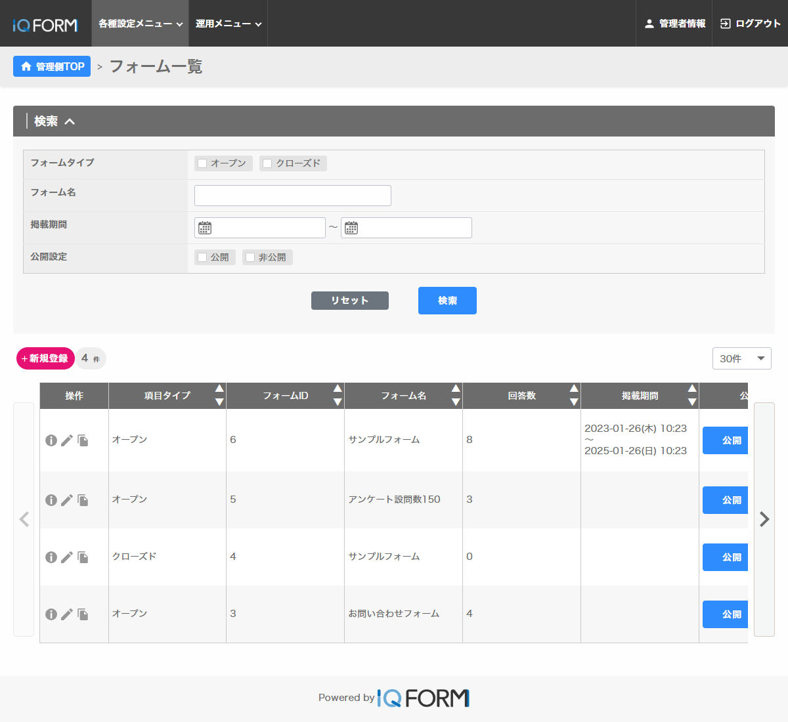
Task: Click the フォーム名 text input field
Action: [293, 196]
